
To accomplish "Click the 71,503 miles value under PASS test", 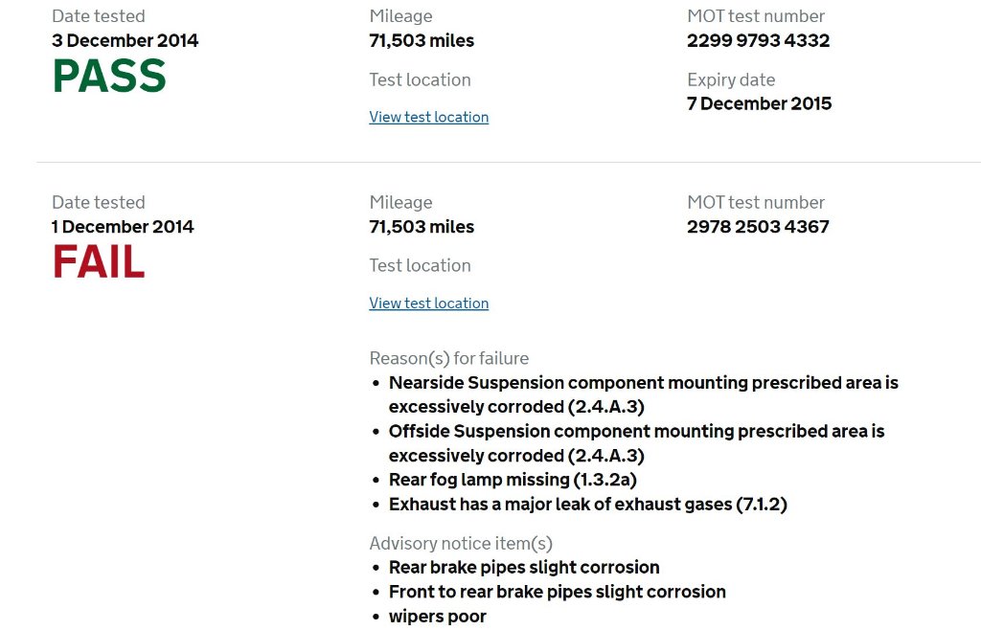I will [x=422, y=40].
